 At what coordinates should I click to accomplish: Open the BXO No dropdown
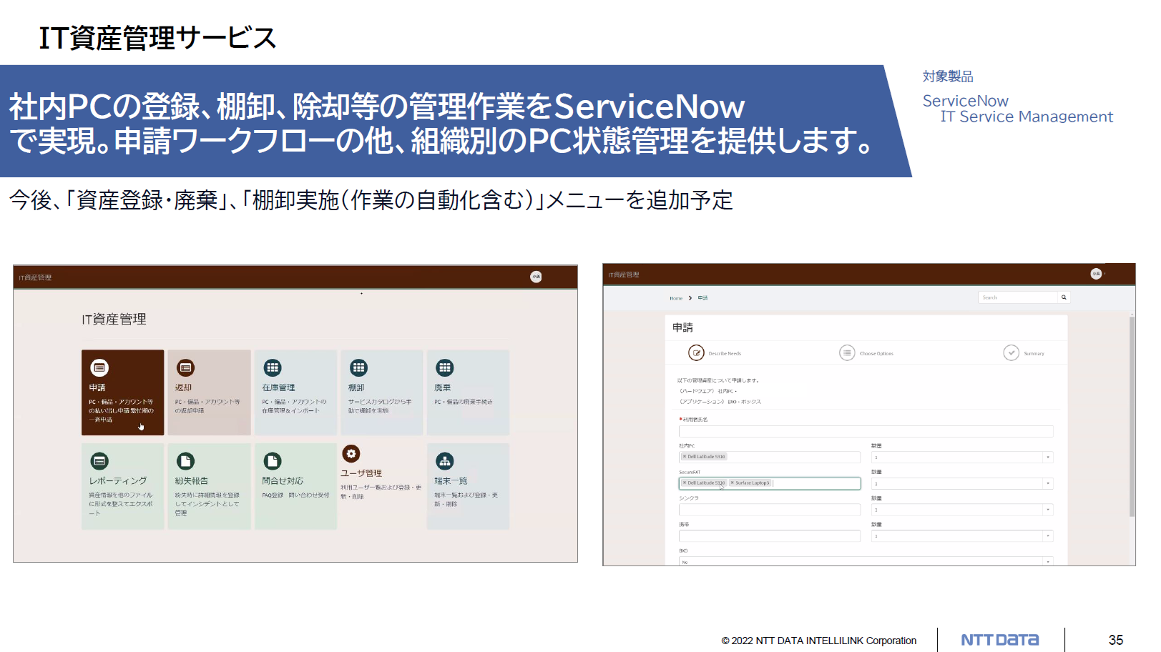pyautogui.click(x=866, y=561)
